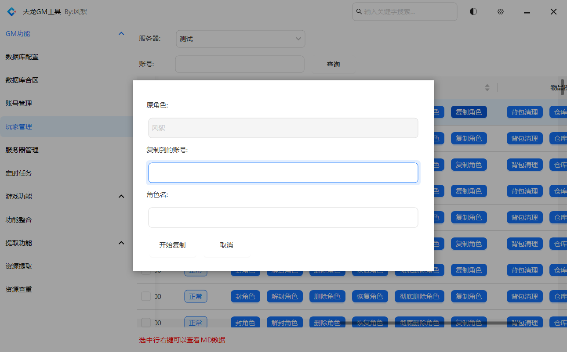Open 数据库配置 in the sidebar

point(22,57)
